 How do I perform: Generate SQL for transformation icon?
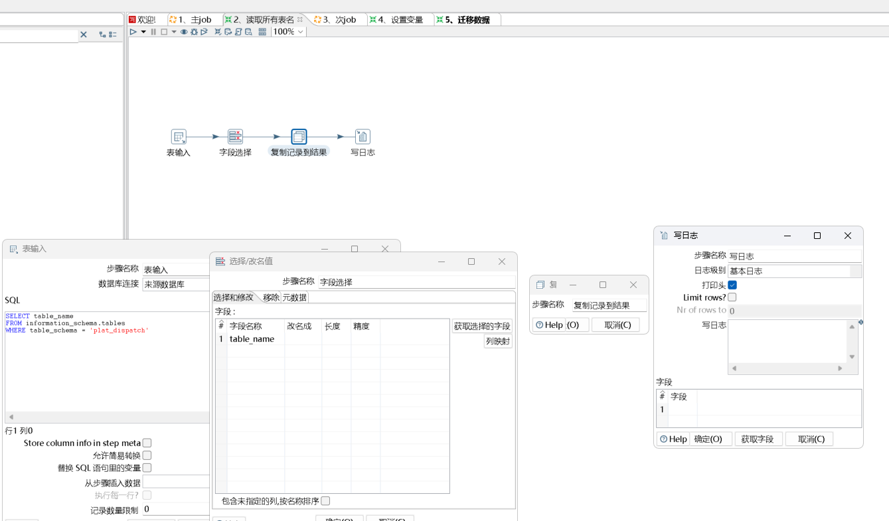[238, 32]
